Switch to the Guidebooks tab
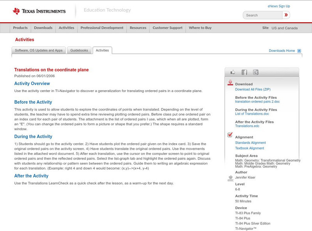The height and width of the screenshot is (231, 312). click(79, 50)
